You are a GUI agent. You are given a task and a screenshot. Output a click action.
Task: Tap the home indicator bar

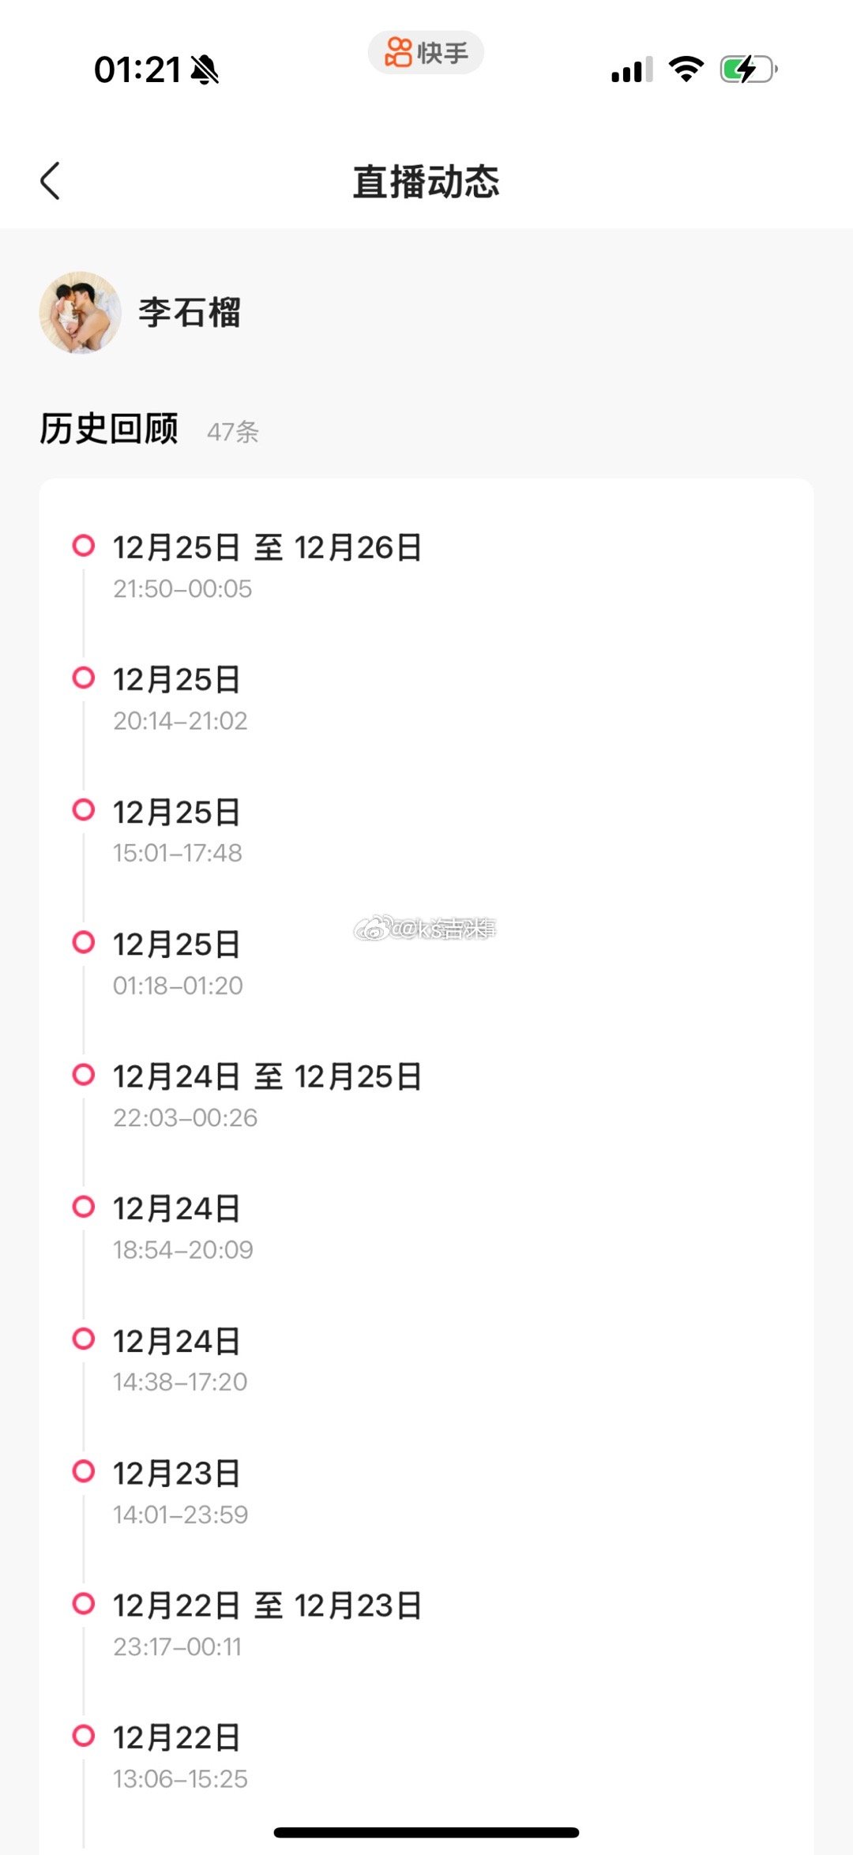[x=426, y=1832]
